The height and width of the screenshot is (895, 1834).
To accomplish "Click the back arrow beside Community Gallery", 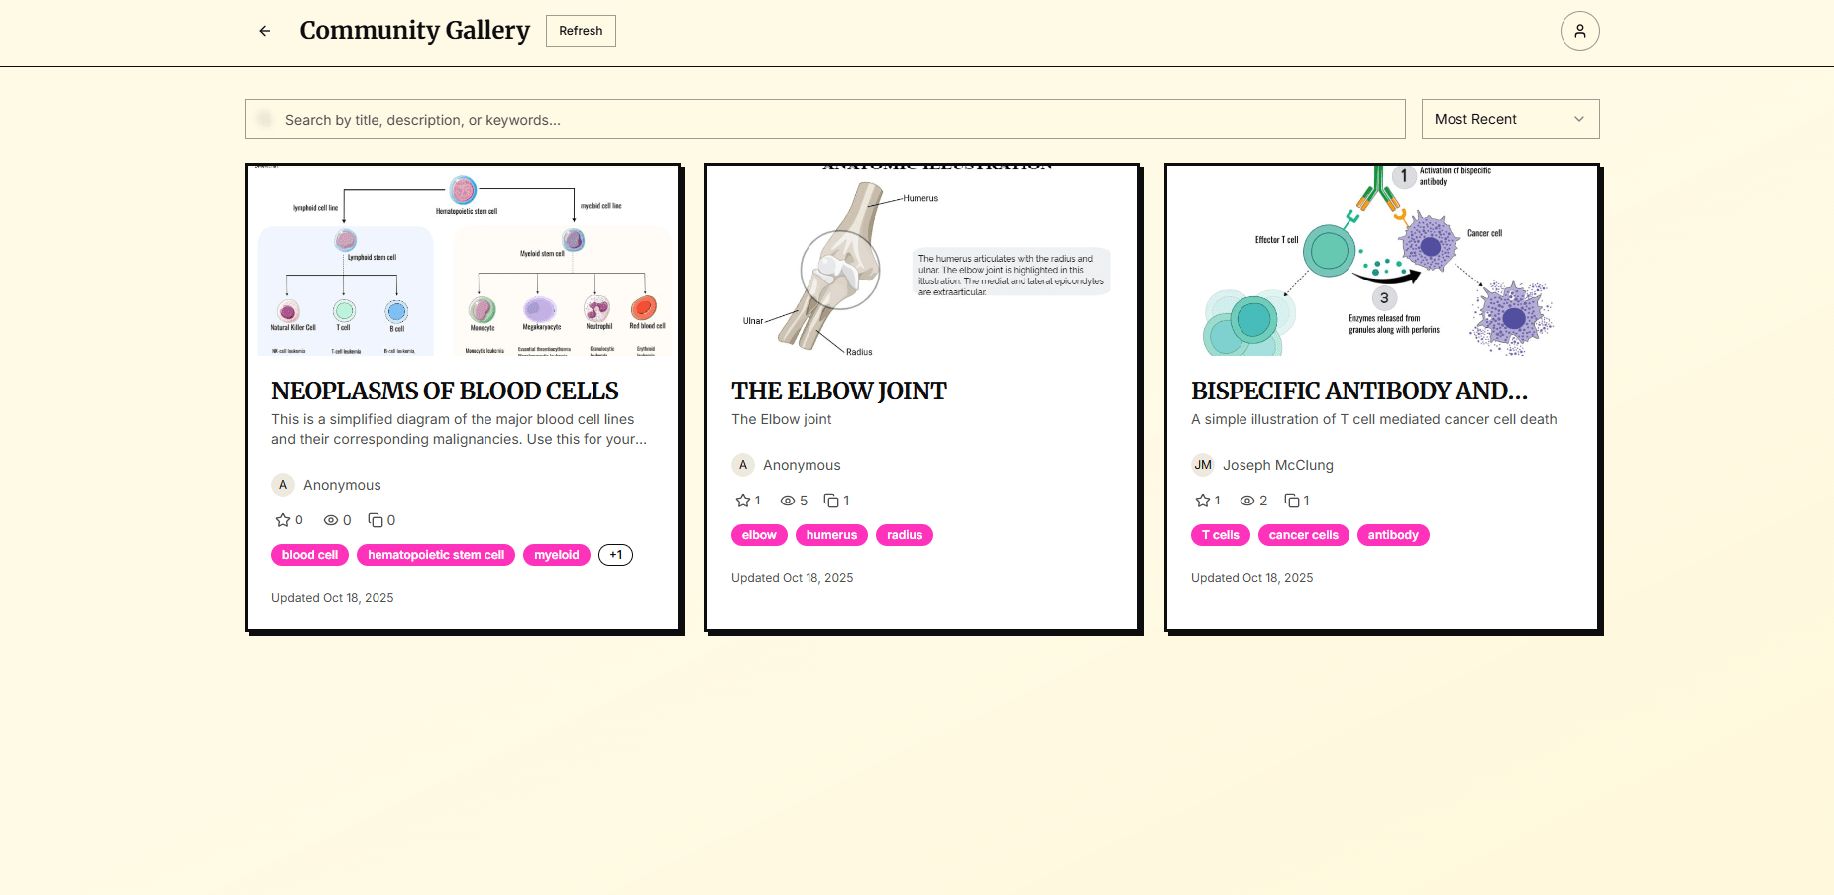I will click(x=264, y=31).
